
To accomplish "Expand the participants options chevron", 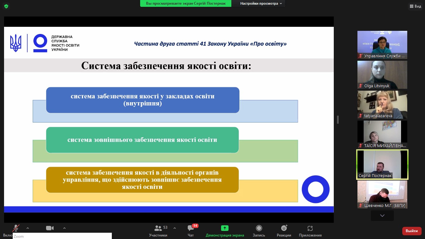I will (x=174, y=228).
